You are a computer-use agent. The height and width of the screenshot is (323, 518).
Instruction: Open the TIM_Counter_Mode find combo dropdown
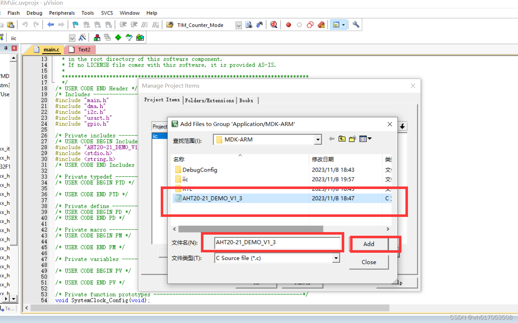(x=239, y=25)
